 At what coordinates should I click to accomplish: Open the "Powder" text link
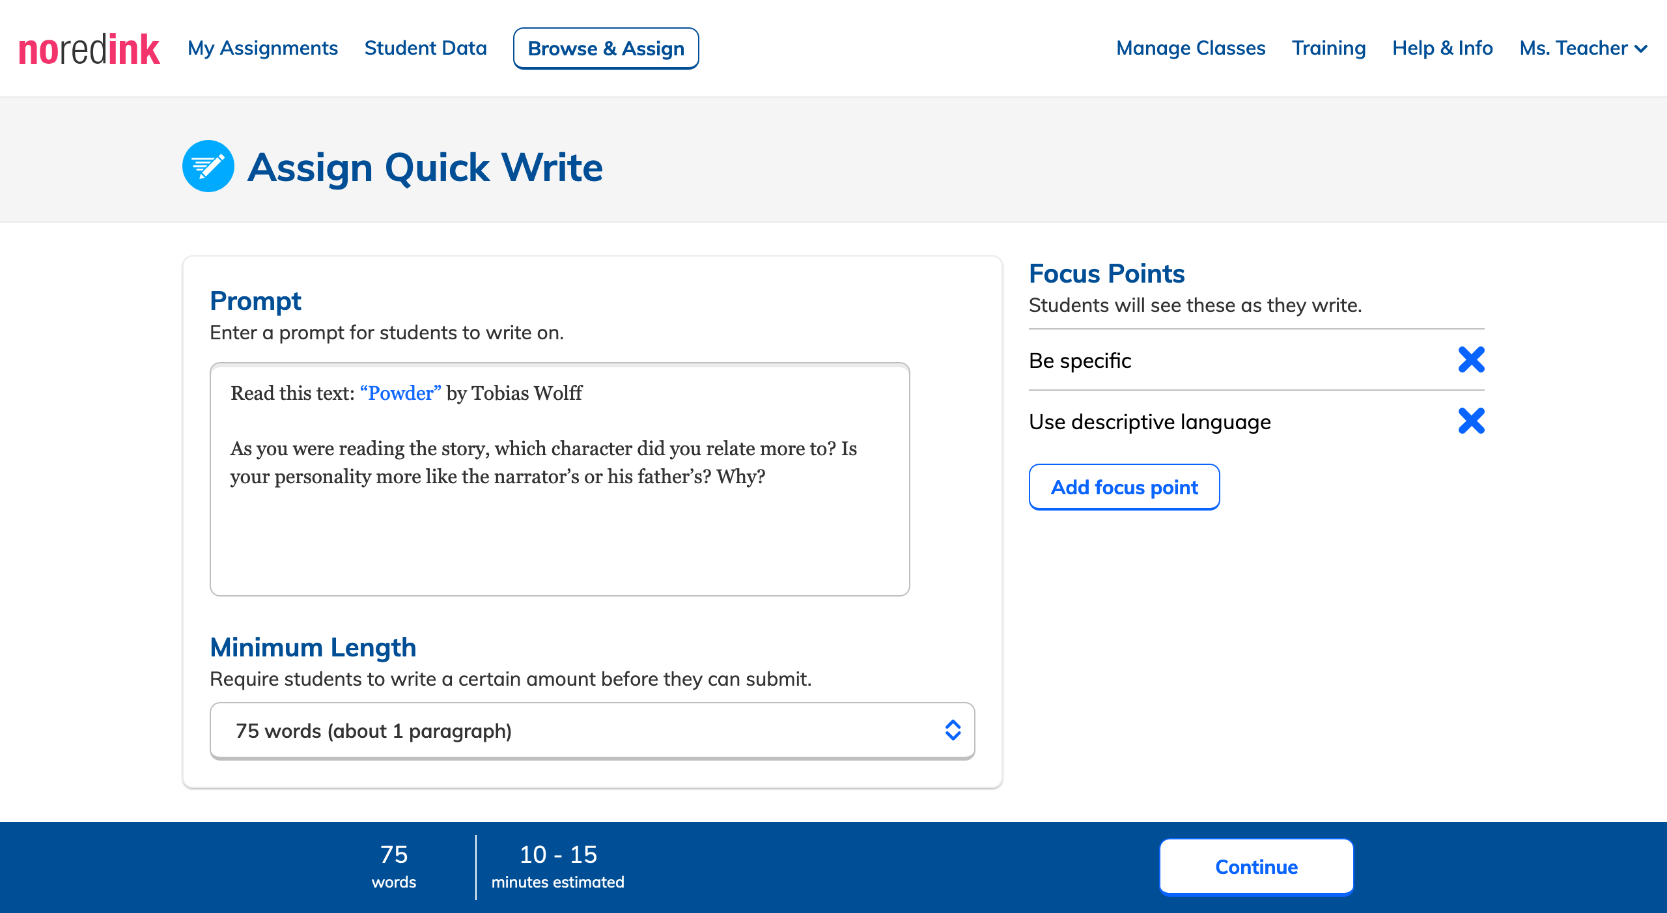[x=400, y=393]
